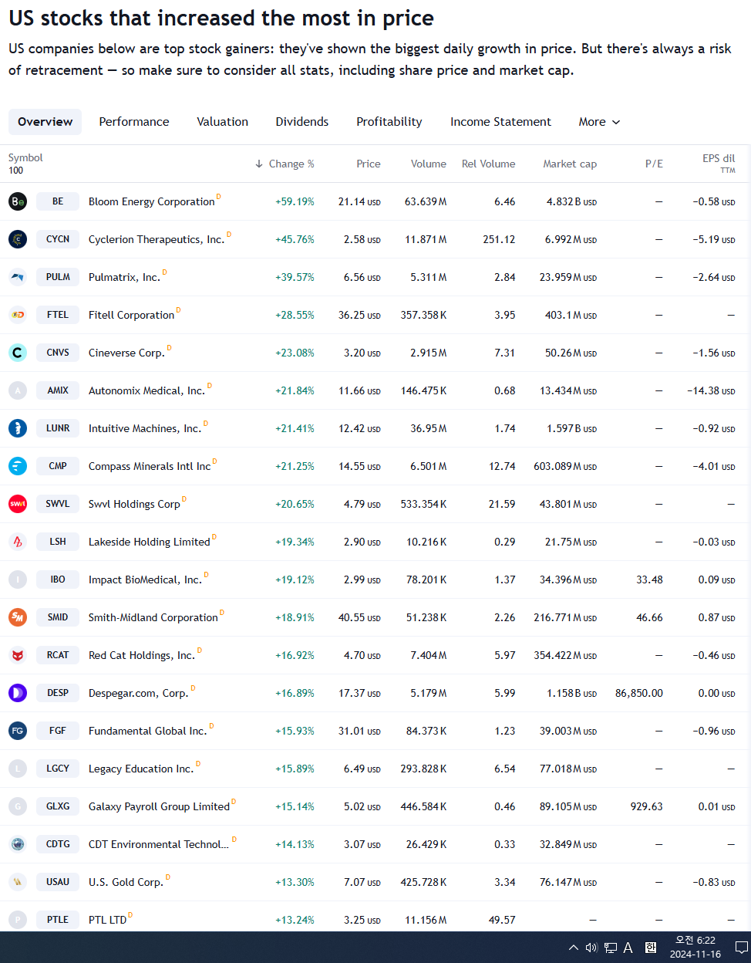Click the Legacy Education logo icon
Image resolution: width=751 pixels, height=963 pixels.
pyautogui.click(x=18, y=769)
